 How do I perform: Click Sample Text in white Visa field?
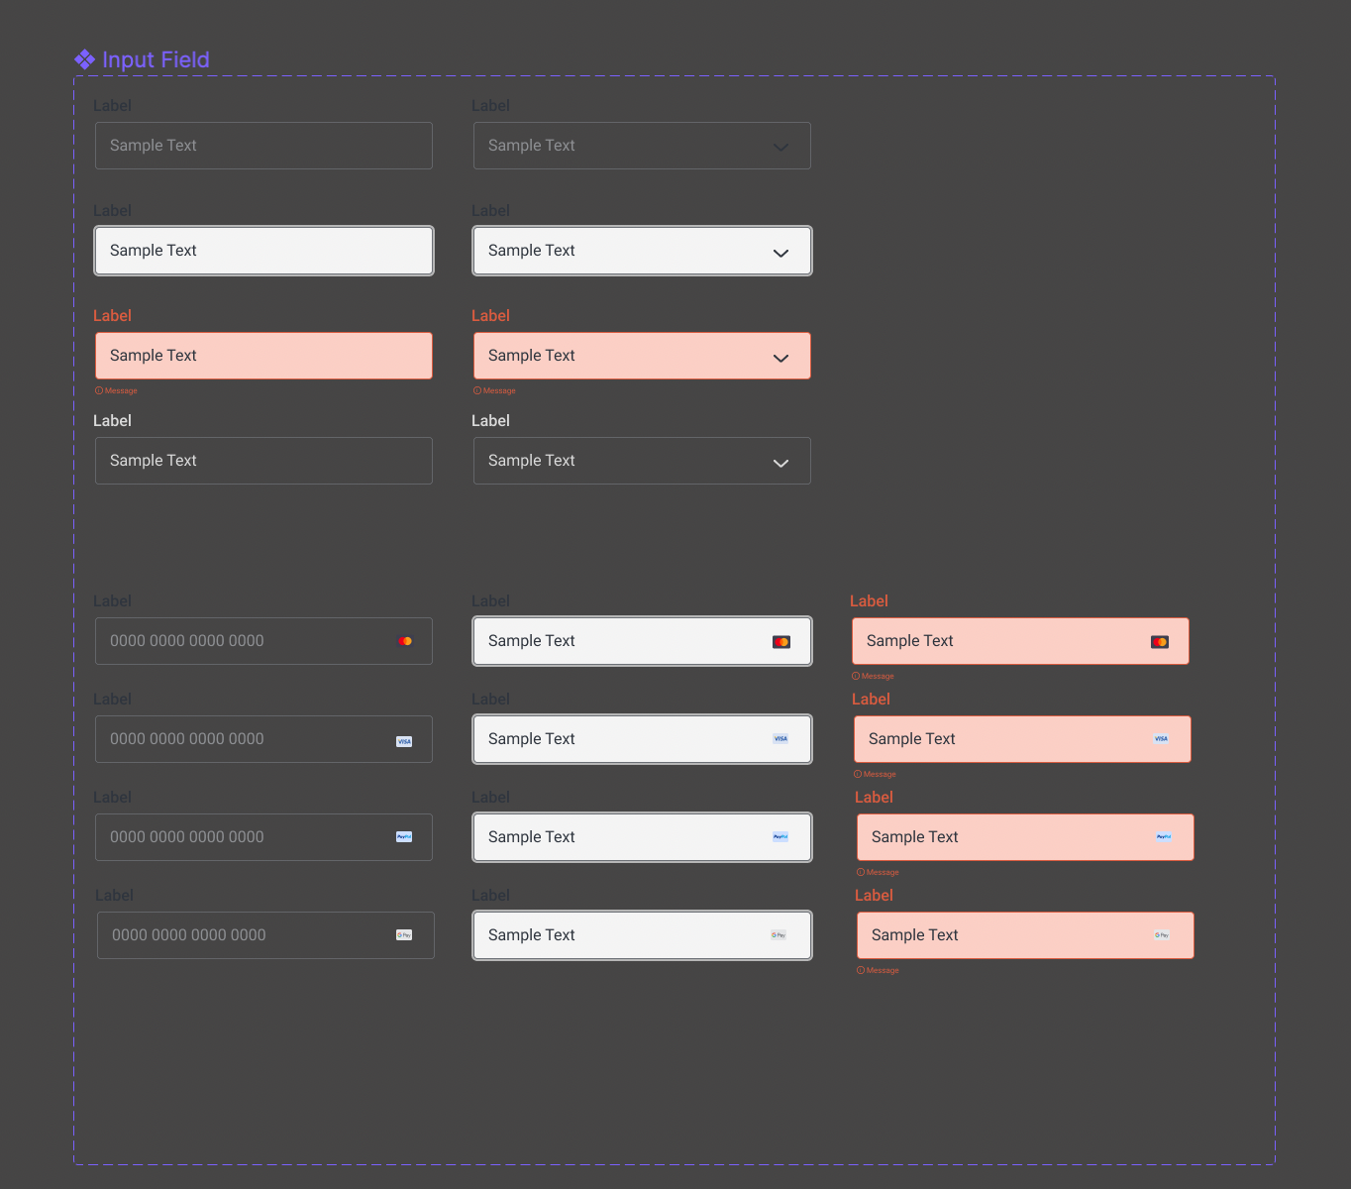click(532, 739)
